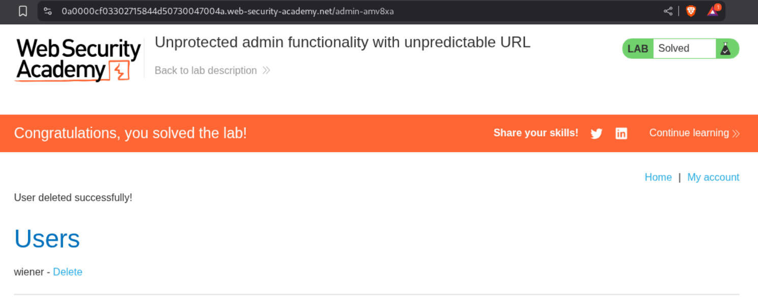
Task: Click the Share your skills text
Action: 536,133
